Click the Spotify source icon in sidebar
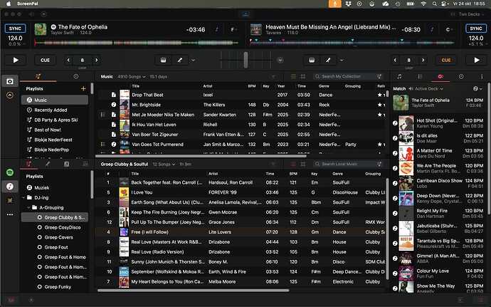The image size is (491, 307). coord(10,173)
